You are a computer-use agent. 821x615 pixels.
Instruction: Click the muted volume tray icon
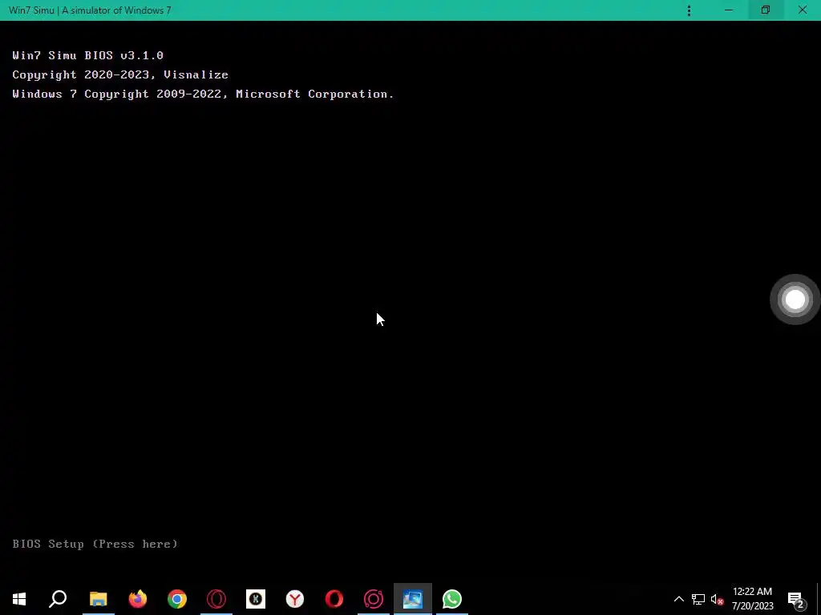717,599
